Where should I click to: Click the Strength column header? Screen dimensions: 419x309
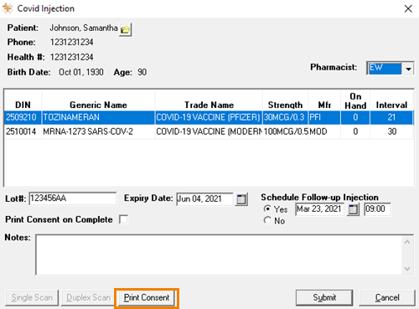click(286, 100)
